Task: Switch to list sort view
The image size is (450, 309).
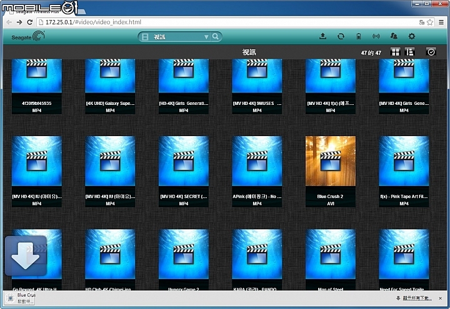Action: (409, 52)
